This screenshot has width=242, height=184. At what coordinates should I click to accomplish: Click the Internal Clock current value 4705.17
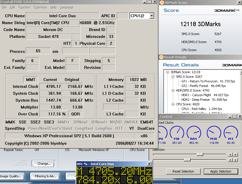tap(50, 86)
